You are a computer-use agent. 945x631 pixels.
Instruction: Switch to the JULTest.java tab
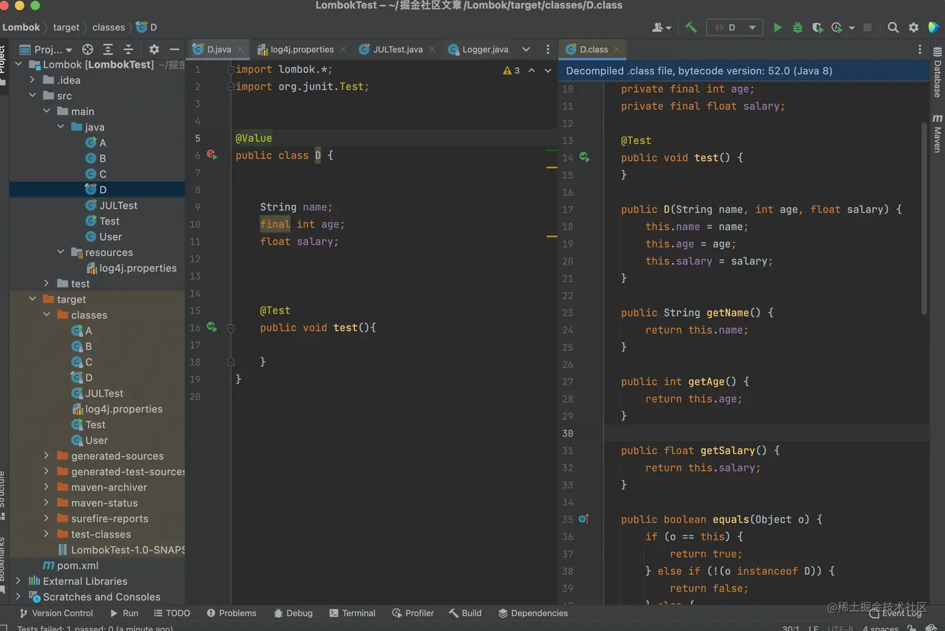397,49
